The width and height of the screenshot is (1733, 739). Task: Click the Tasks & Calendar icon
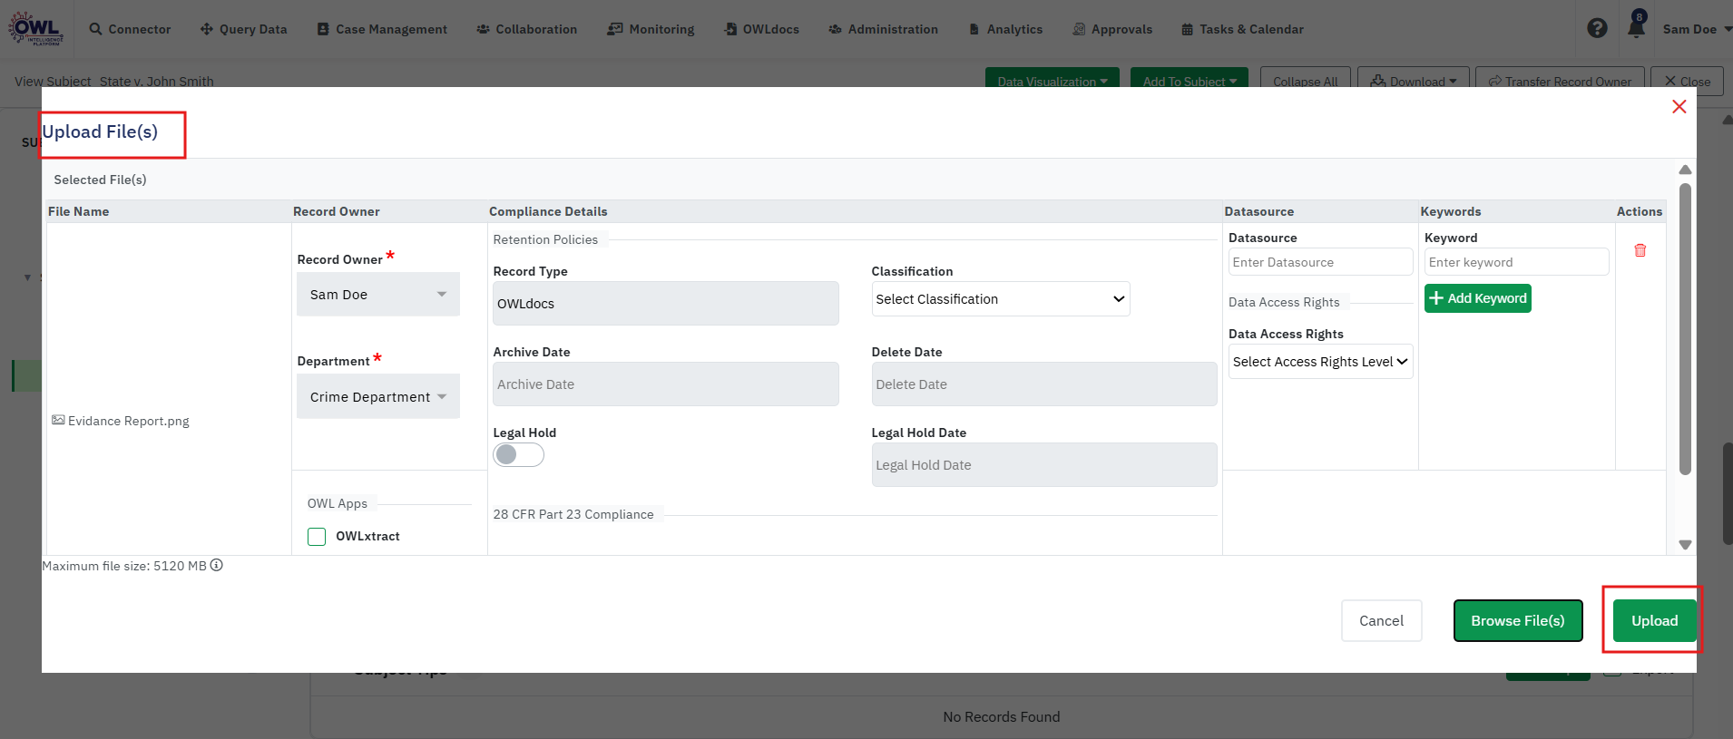click(1187, 29)
